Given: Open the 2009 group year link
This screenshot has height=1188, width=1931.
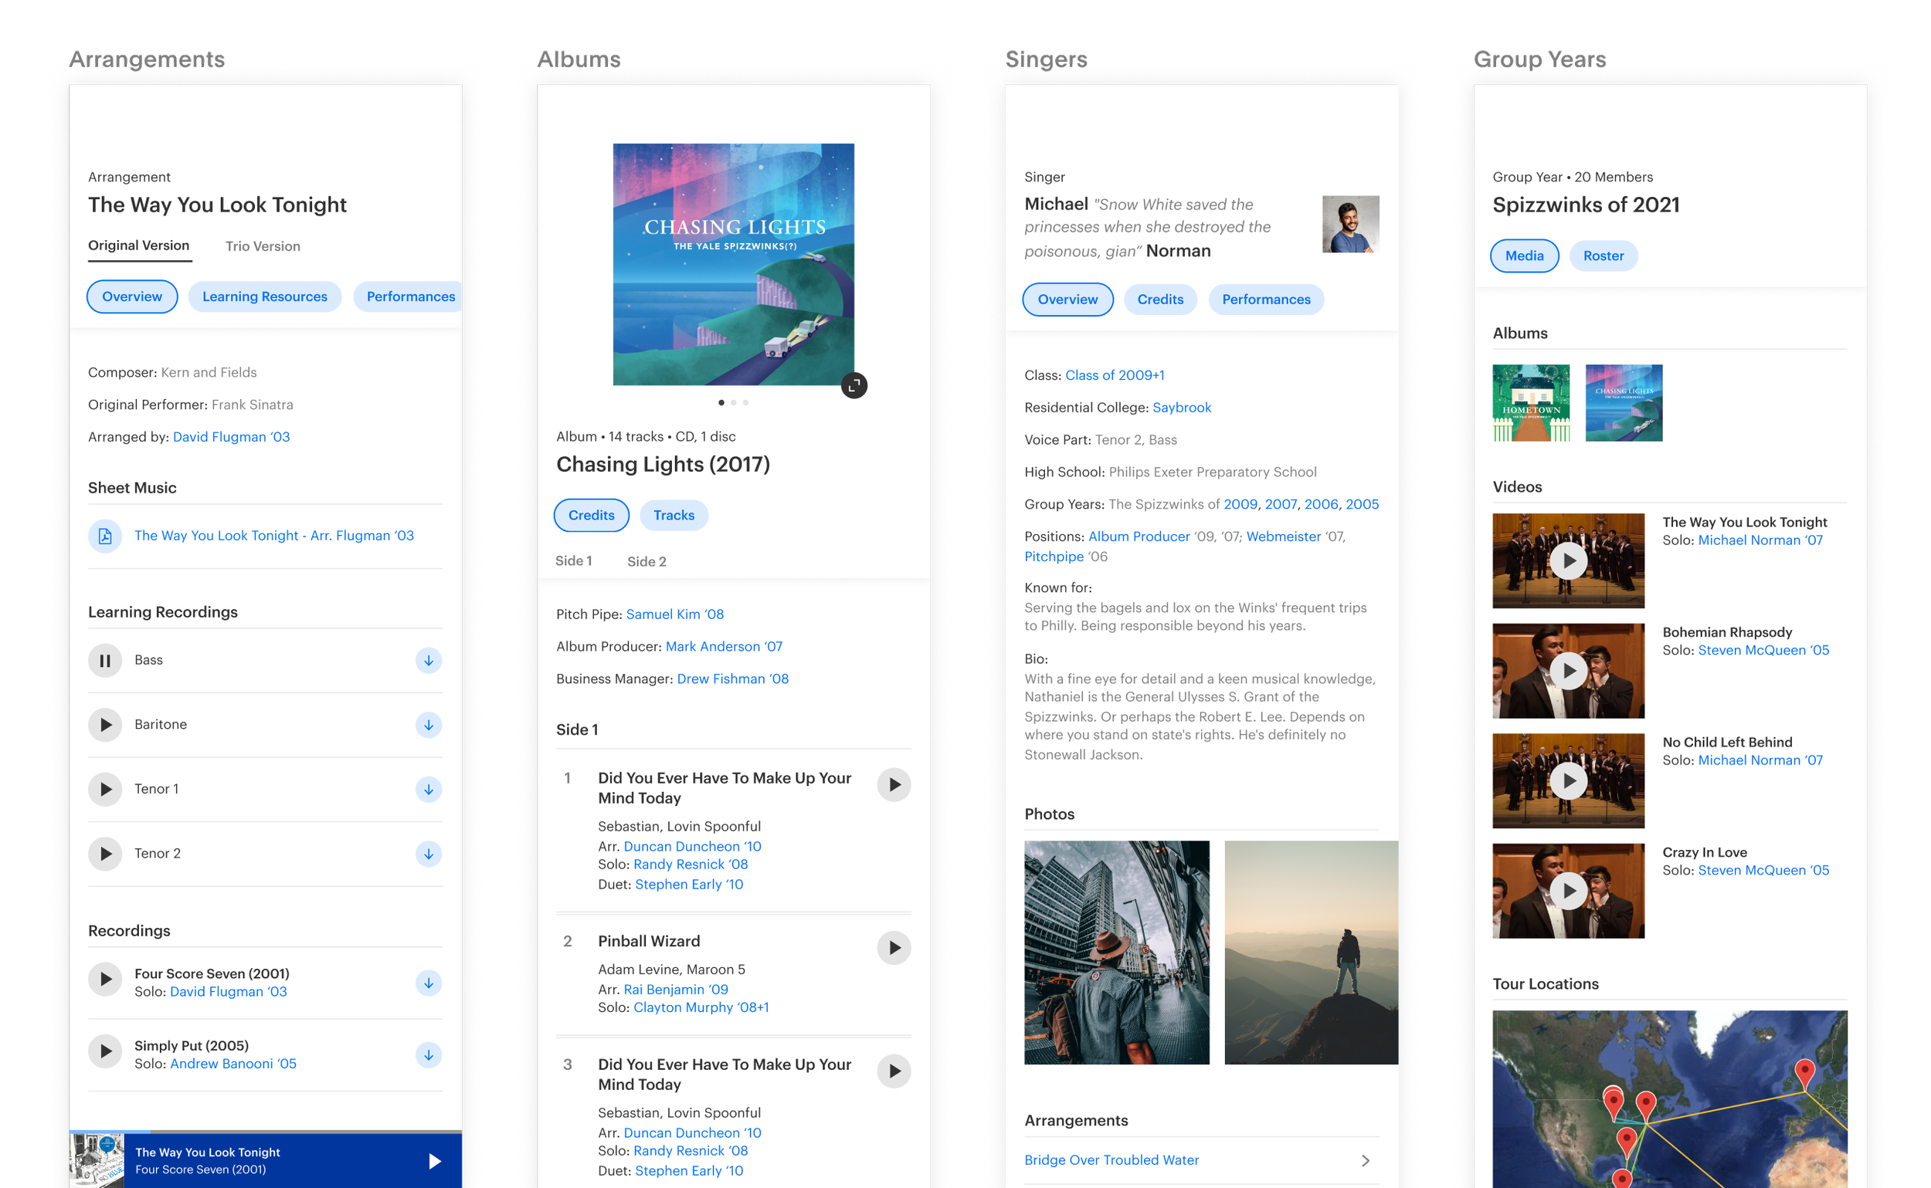Looking at the screenshot, I should click(1240, 504).
